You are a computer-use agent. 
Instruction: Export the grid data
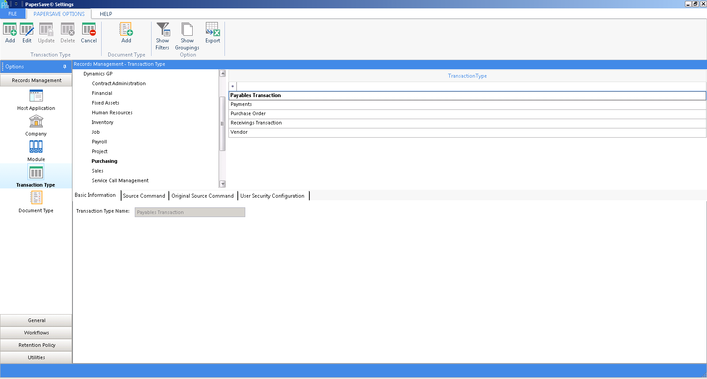(x=213, y=33)
